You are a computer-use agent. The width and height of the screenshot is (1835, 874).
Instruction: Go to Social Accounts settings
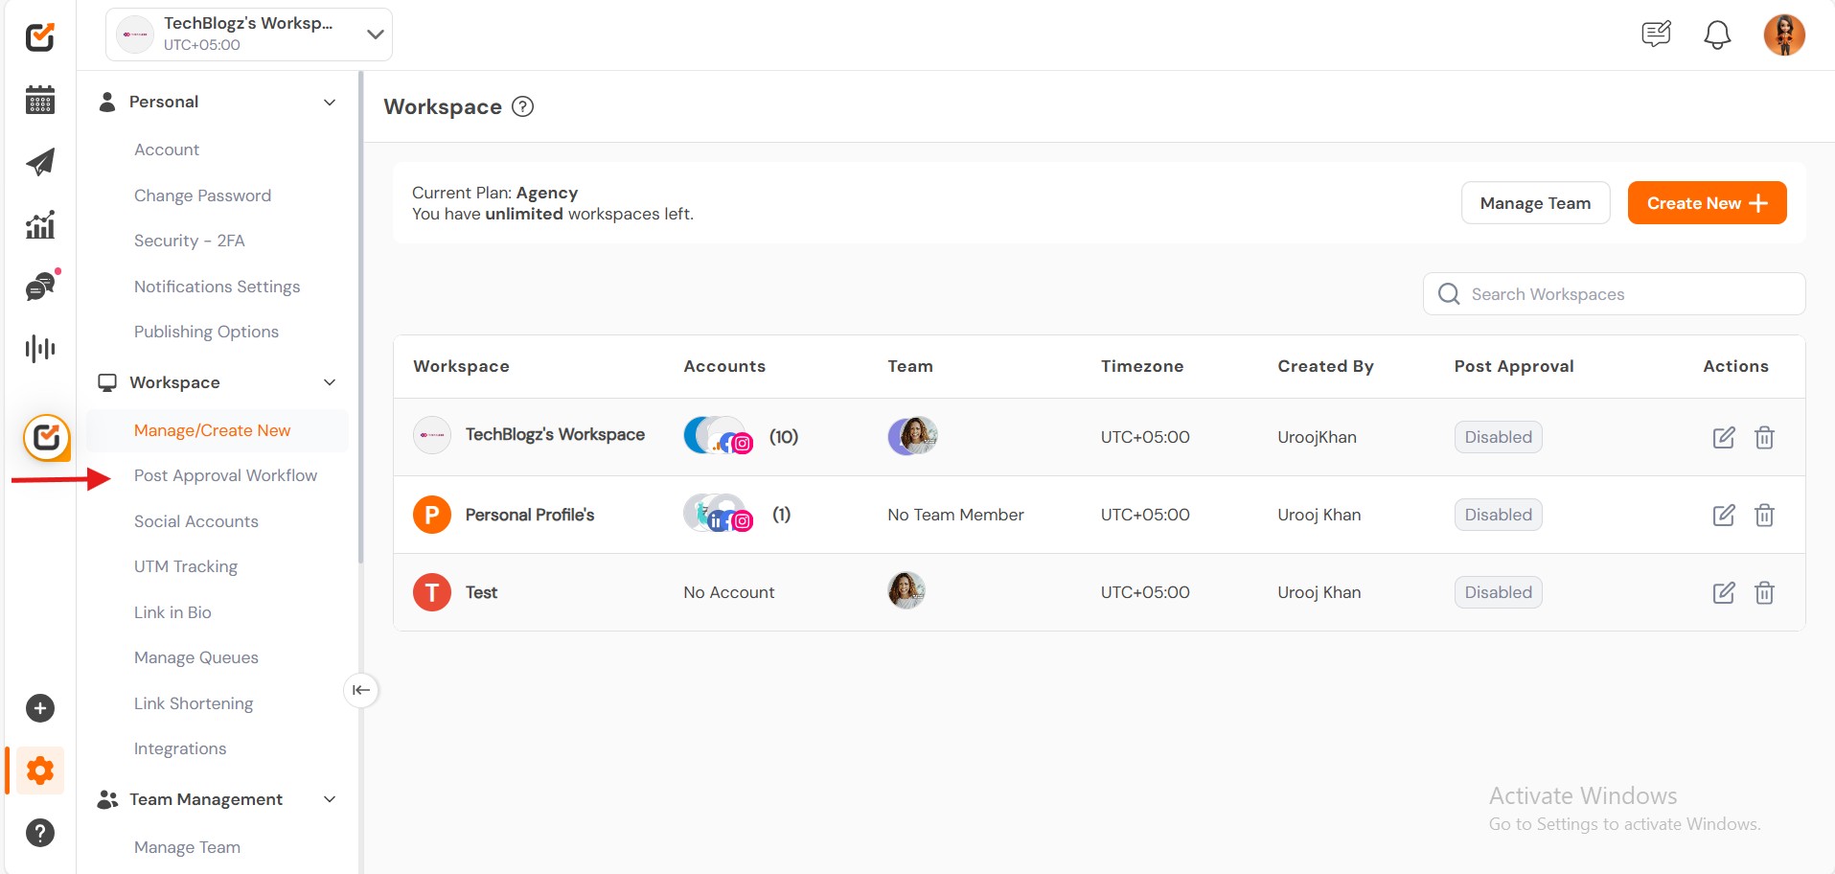pyautogui.click(x=196, y=521)
